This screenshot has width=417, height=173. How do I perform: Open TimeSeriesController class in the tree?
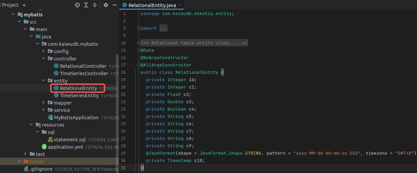pos(84,73)
